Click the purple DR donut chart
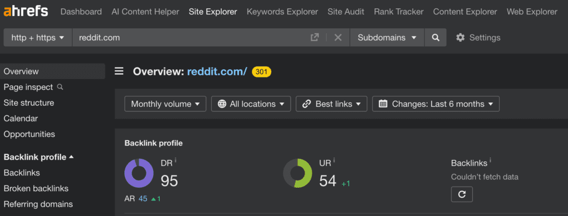This screenshot has width=568, height=216. tap(139, 173)
